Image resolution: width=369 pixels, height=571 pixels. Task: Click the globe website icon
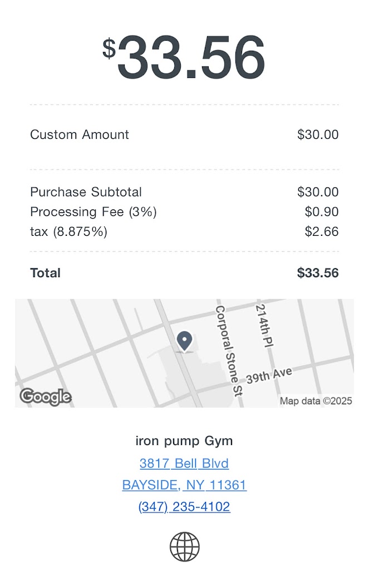pos(184,546)
